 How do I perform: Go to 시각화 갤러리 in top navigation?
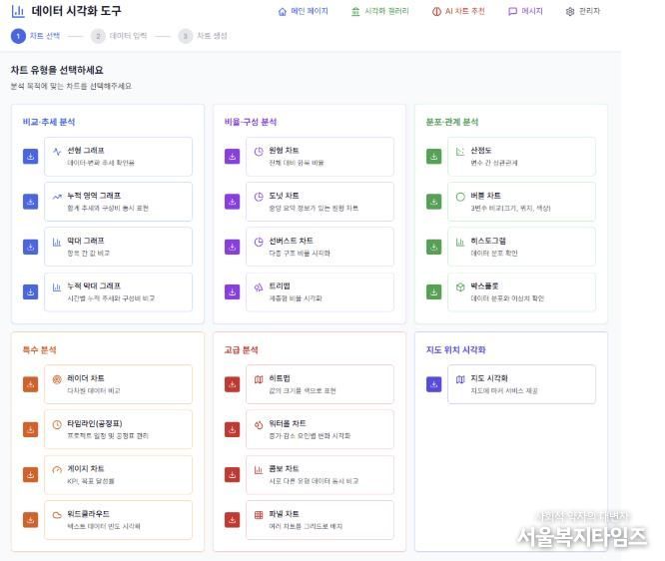point(380,12)
